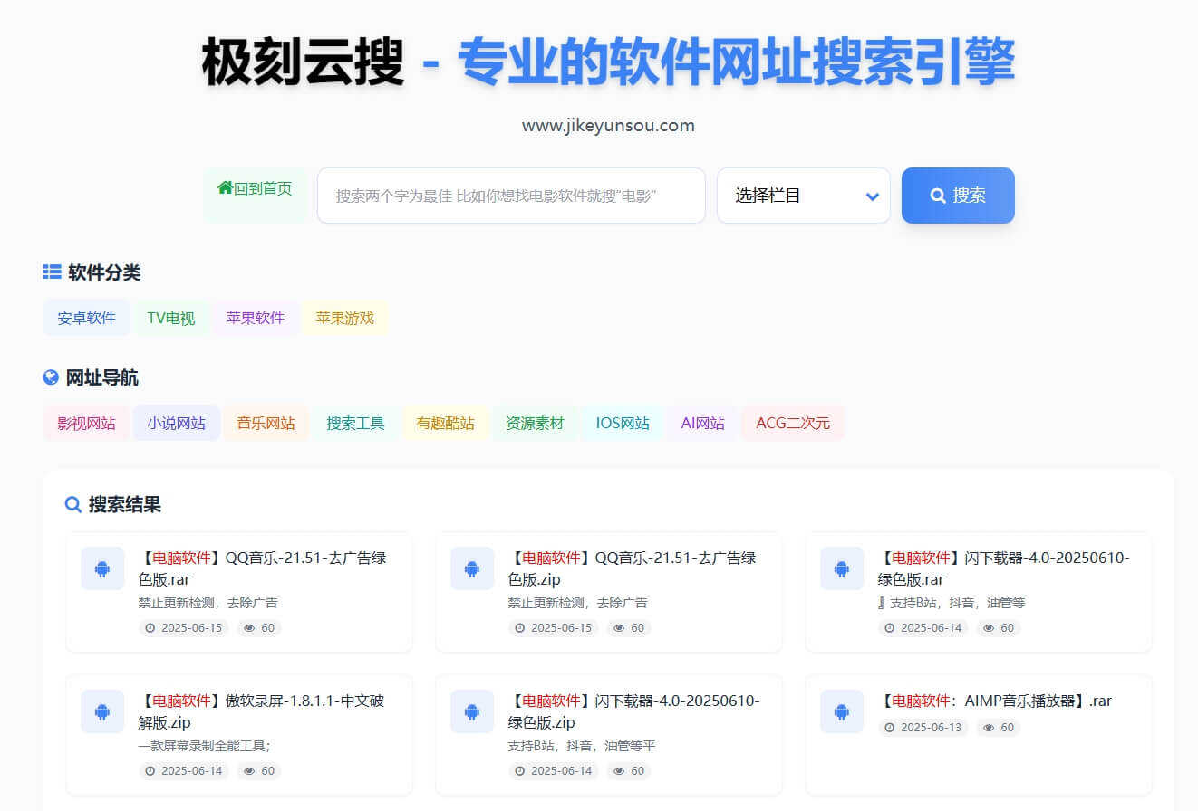Open the AI网站 navigation link

tap(702, 422)
